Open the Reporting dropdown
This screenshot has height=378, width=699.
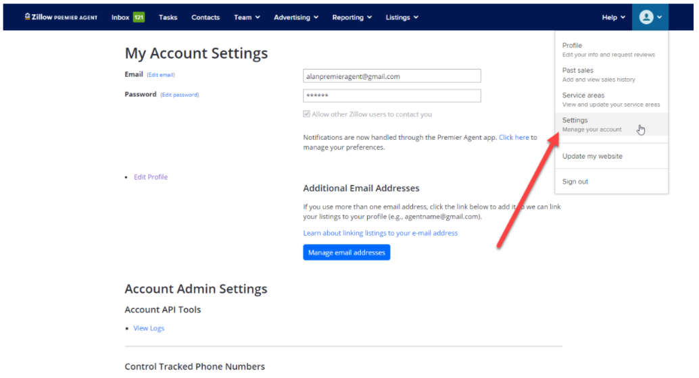click(x=352, y=18)
